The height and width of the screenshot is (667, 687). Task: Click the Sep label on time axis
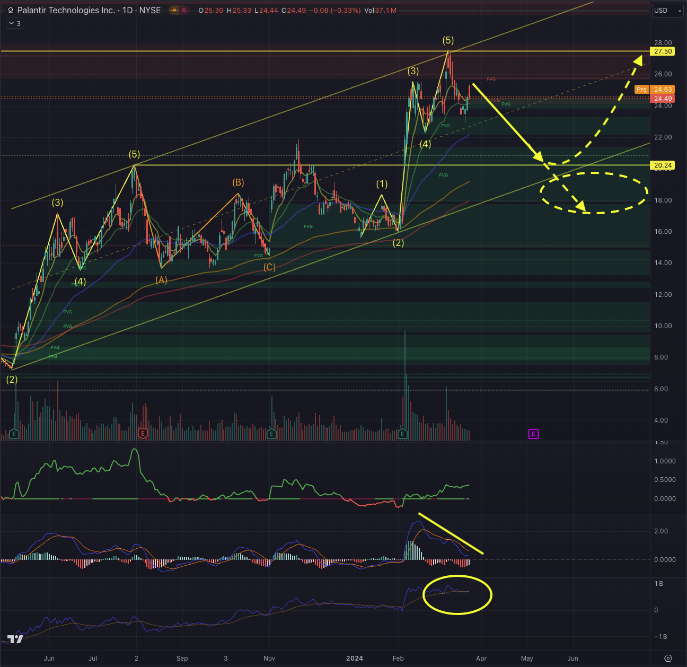click(182, 659)
